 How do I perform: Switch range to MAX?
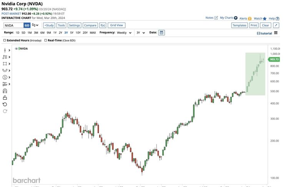(93, 33)
